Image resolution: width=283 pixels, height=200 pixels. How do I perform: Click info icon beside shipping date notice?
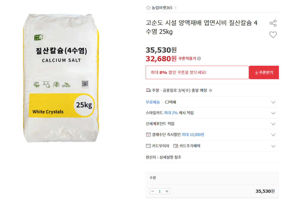[x=211, y=90]
